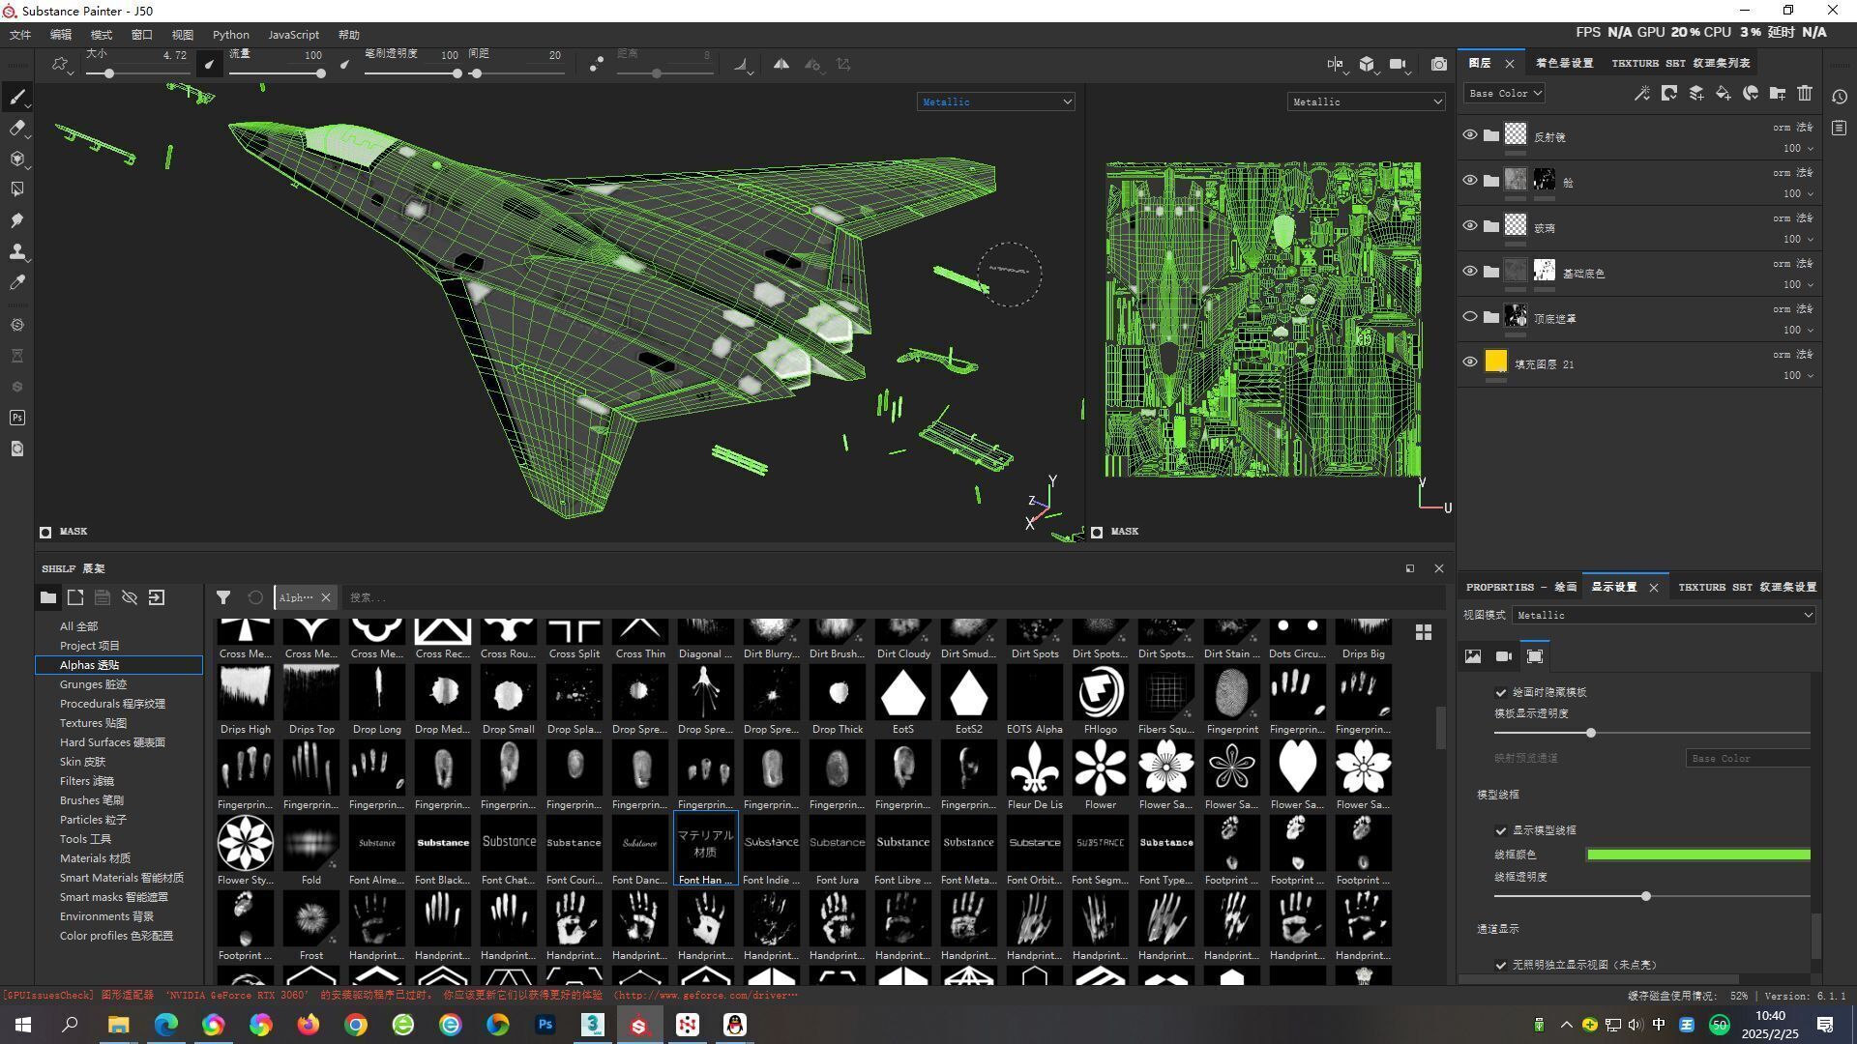This screenshot has height=1044, width=1857.
Task: Click the green 线框颜色 color swatch
Action: [x=1698, y=855]
